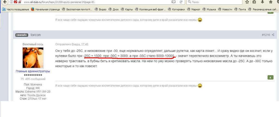Image resolution: width=279 pixels, height=117 pixels.
Task: Open the Почта bookmark
Action: tap(240, 10)
